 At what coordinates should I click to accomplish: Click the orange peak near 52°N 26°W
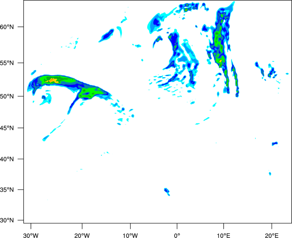point(53,81)
